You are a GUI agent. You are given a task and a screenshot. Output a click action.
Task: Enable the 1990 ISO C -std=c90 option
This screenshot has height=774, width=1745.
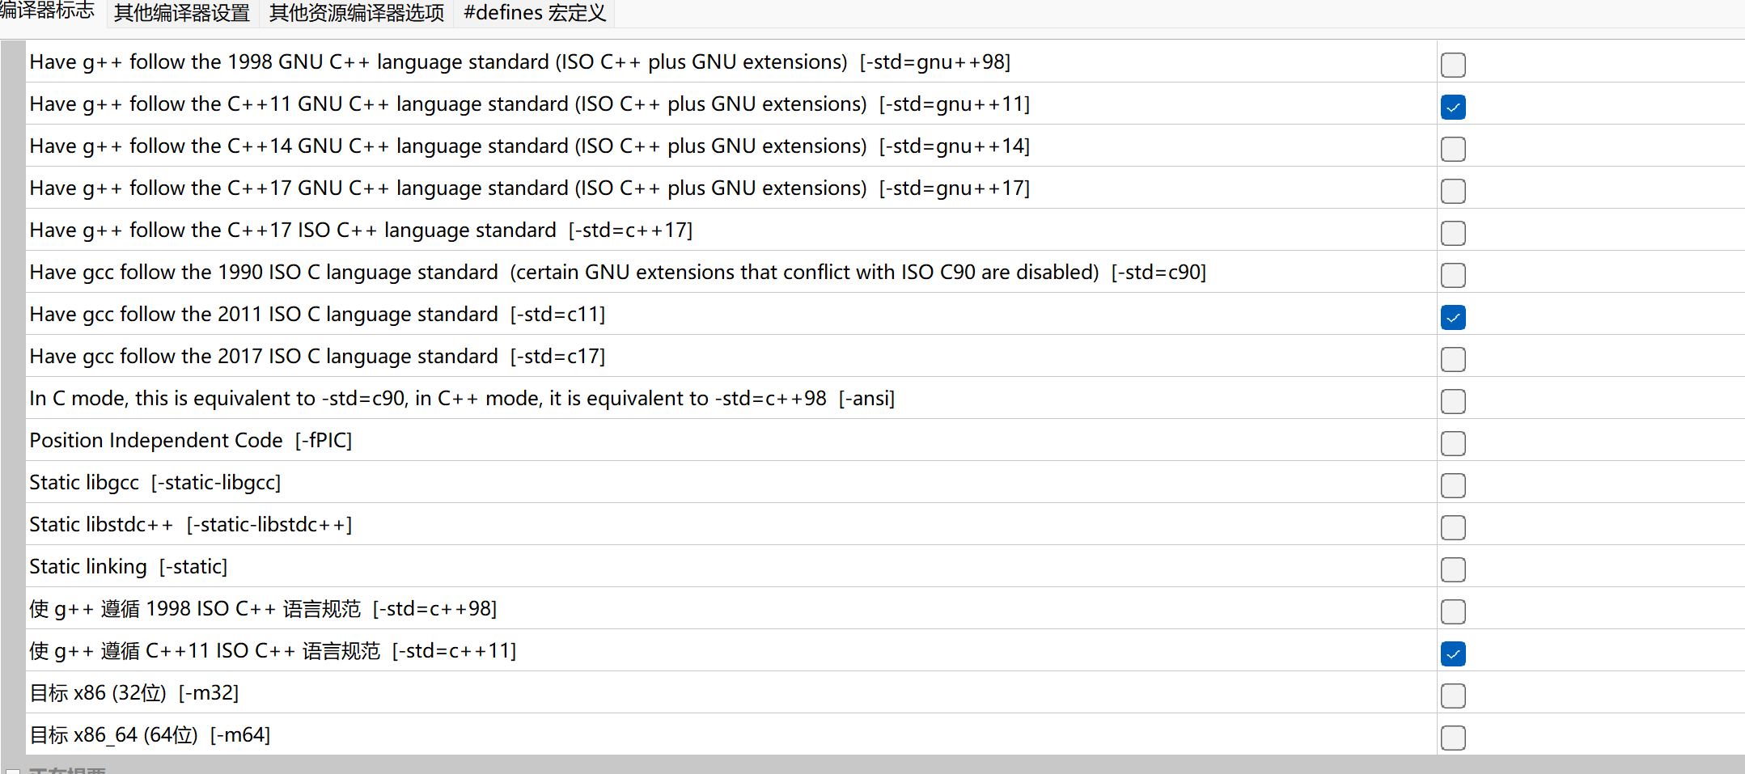(1453, 275)
